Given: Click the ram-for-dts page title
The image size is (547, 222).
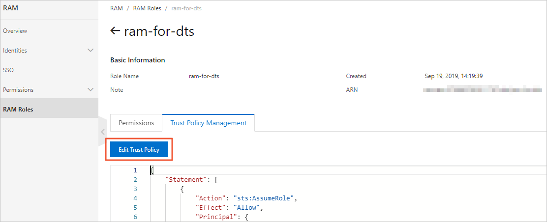Looking at the screenshot, I should coord(159,31).
